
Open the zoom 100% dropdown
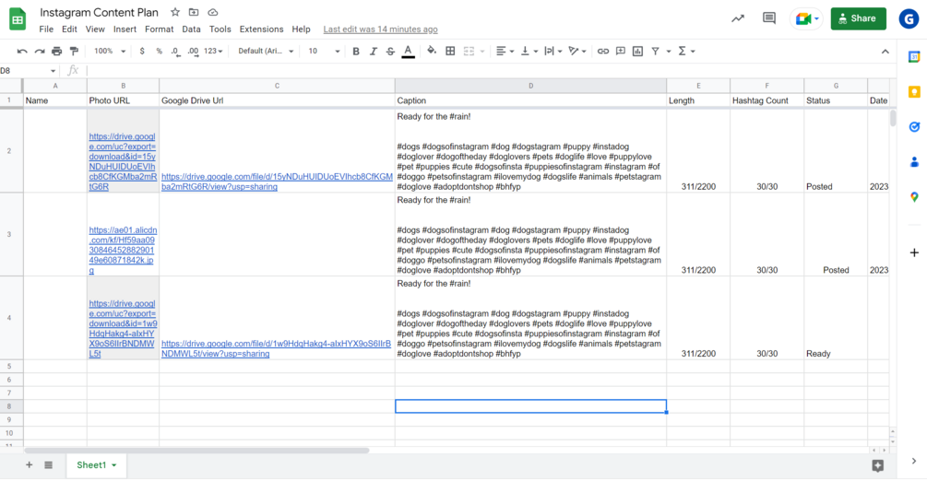click(110, 52)
